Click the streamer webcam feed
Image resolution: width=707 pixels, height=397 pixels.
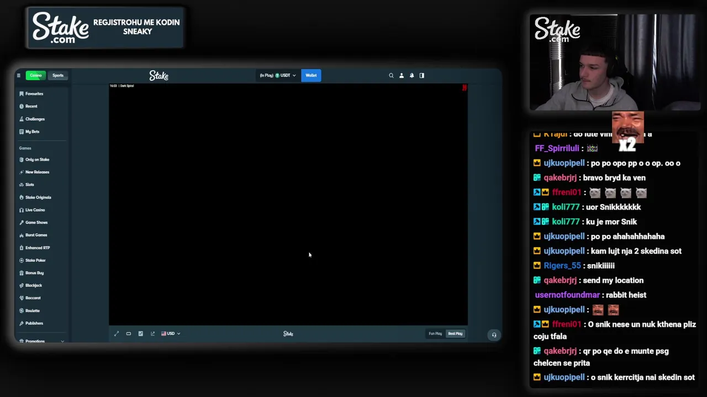615,62
